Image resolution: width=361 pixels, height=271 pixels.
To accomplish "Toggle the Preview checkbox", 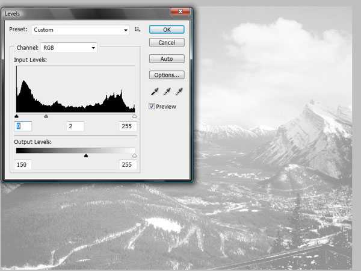I will pyautogui.click(x=152, y=106).
